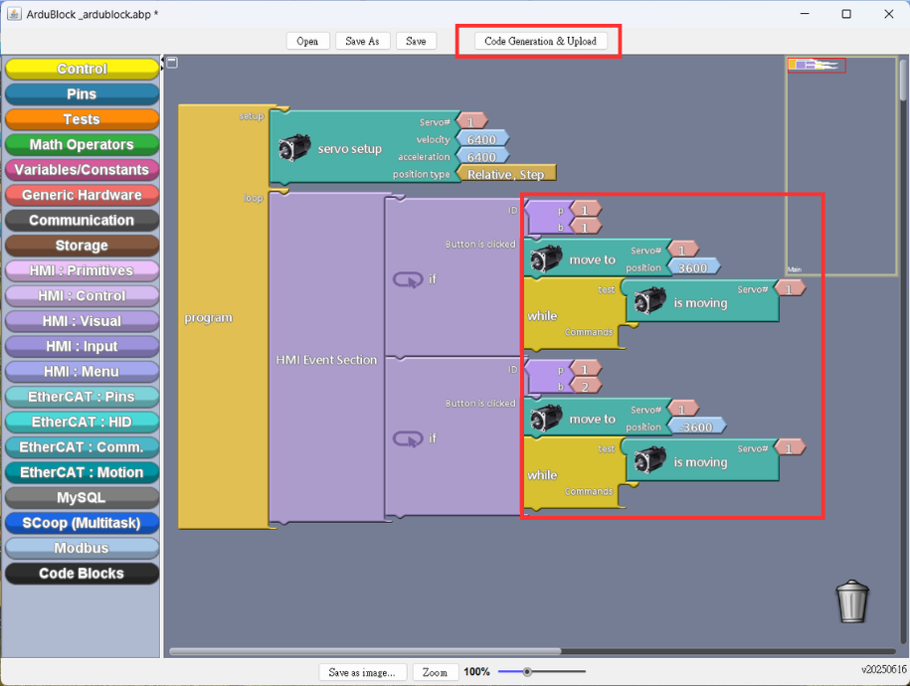Image resolution: width=910 pixels, height=686 pixels.
Task: Click Save as image... button
Action: coord(362,672)
